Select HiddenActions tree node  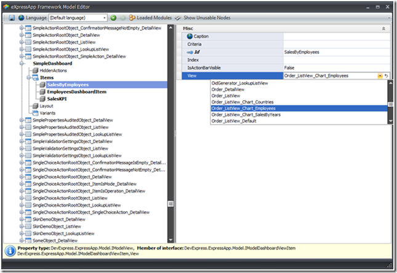click(x=53, y=71)
